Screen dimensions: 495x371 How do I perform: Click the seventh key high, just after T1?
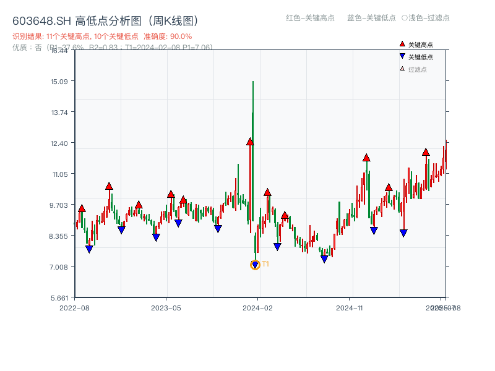pos(267,192)
